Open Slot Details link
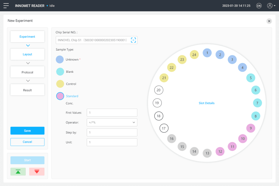279x186 pixels. pos(207,103)
